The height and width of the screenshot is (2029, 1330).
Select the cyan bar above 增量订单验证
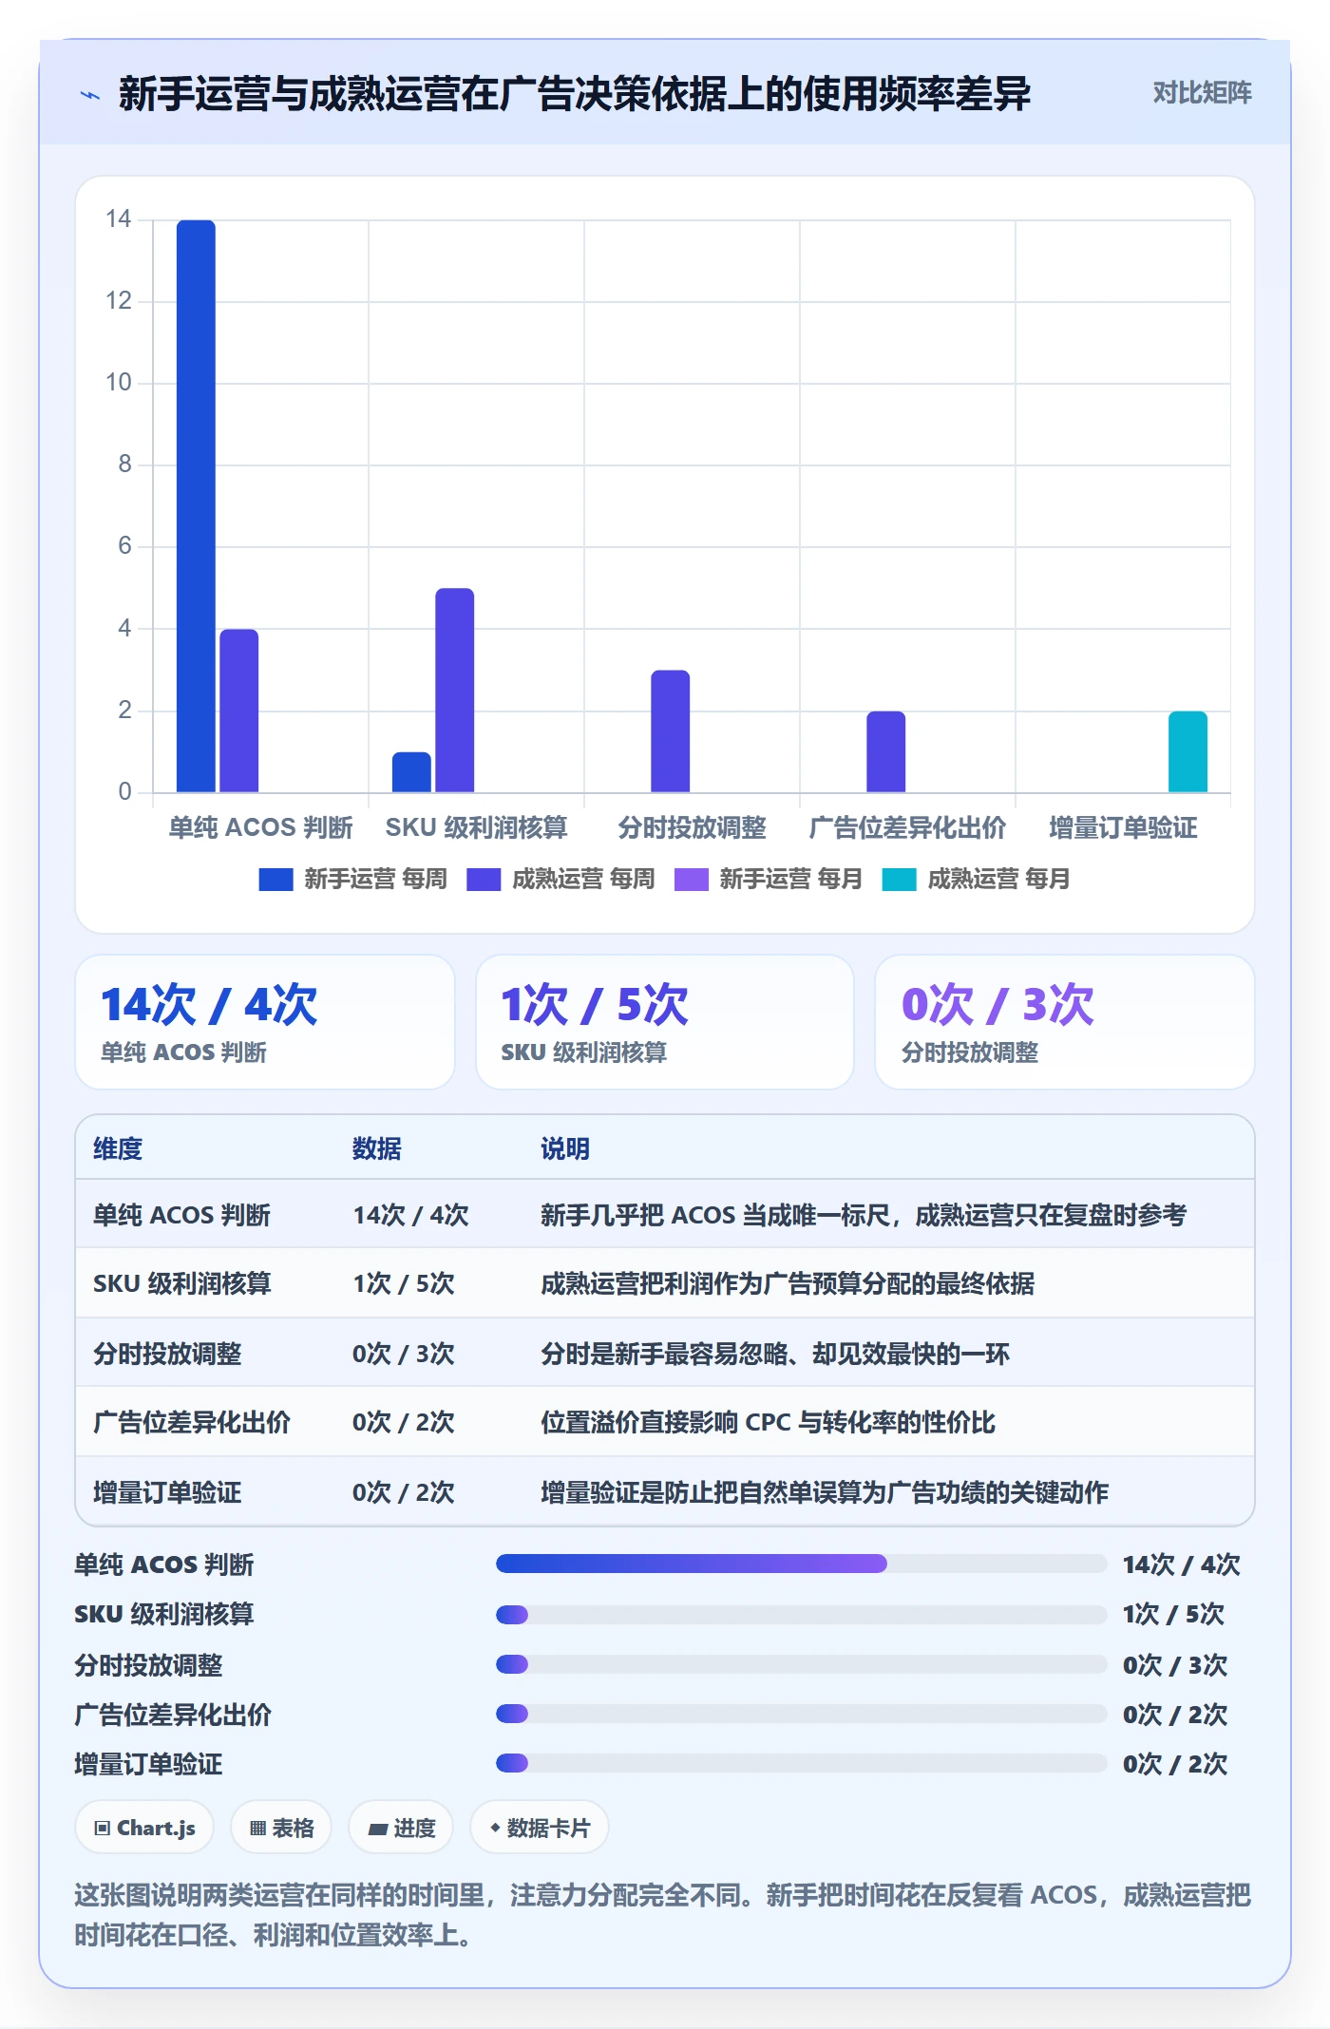(x=1187, y=751)
